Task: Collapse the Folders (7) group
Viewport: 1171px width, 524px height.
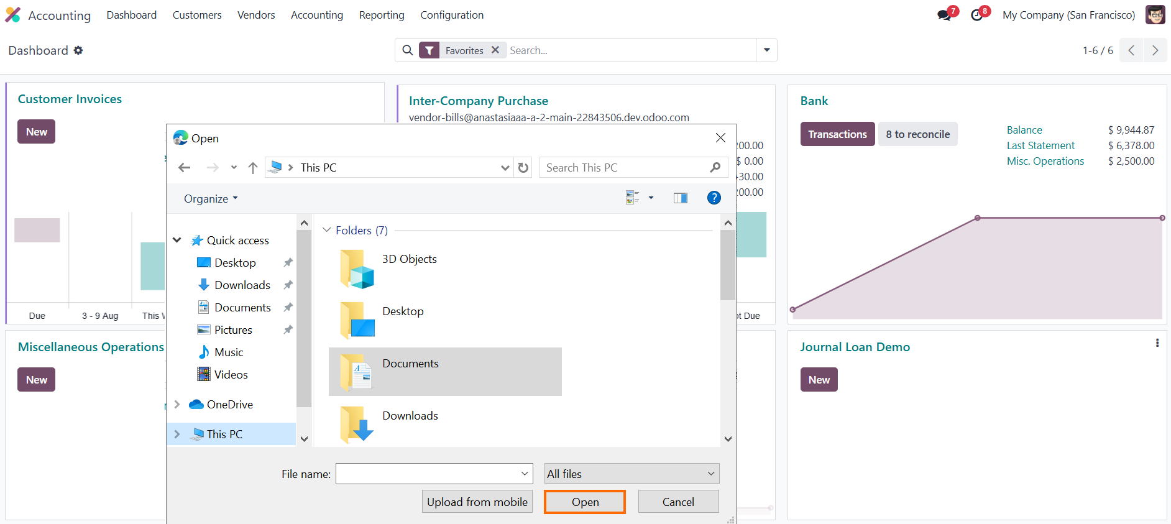Action: coord(327,230)
